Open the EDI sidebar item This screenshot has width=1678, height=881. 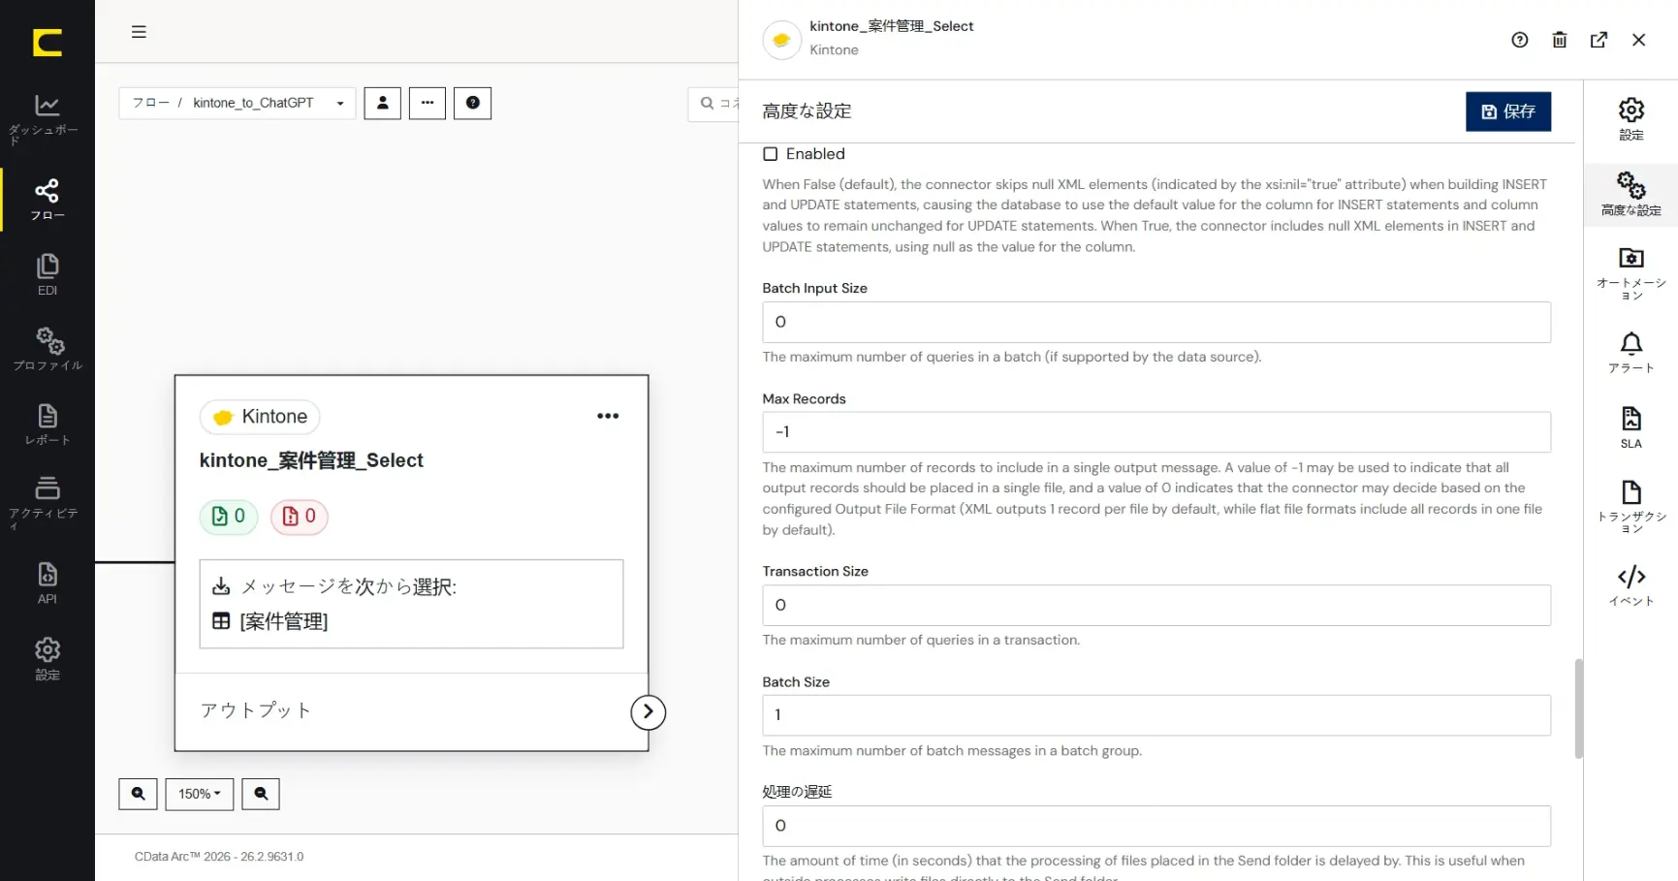(47, 274)
